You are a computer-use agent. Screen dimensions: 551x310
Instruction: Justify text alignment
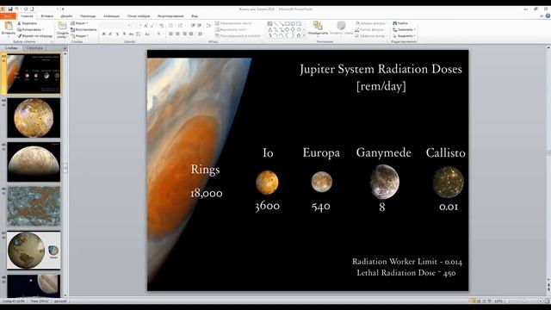(191, 34)
